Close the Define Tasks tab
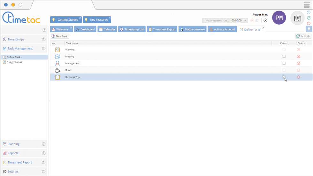Viewport: 313px width, 176px height. click(x=263, y=28)
